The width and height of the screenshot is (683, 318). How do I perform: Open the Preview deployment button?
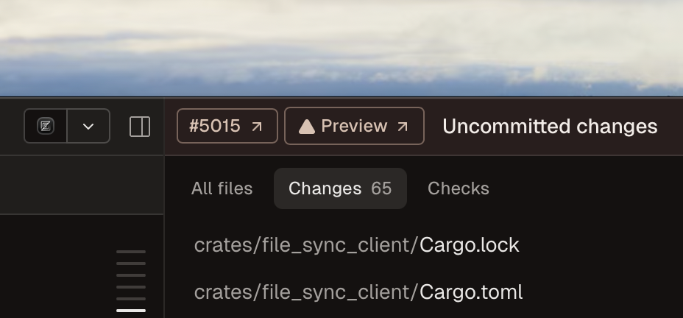point(354,126)
